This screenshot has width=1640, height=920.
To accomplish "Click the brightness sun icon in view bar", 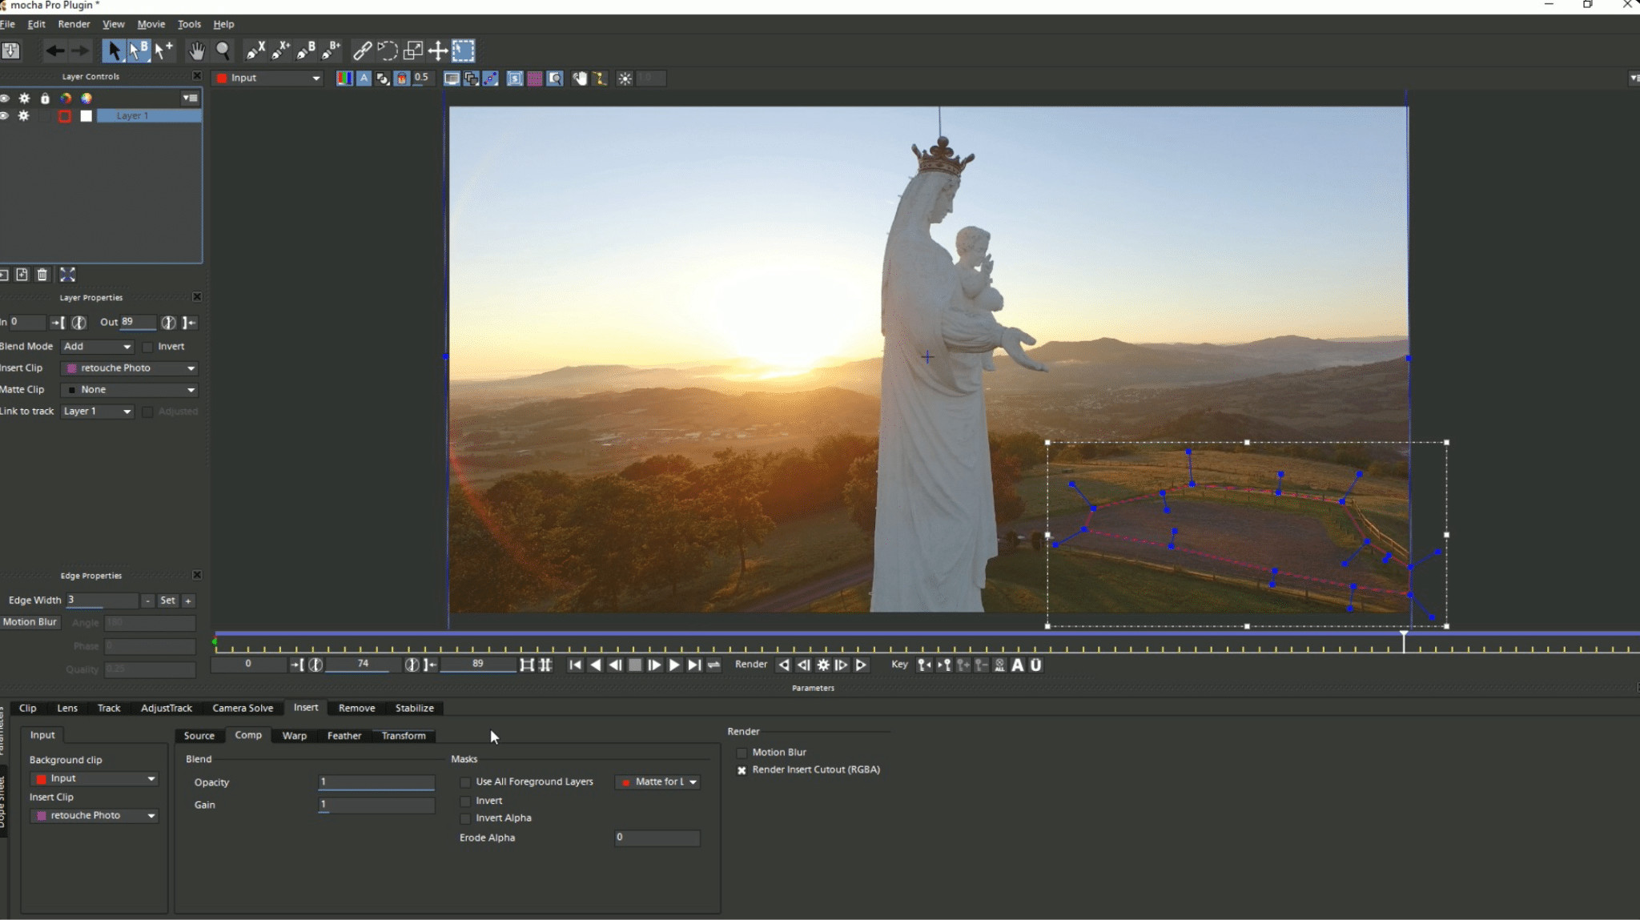I will point(625,78).
